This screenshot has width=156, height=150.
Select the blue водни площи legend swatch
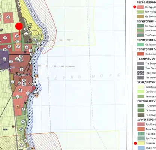click(x=141, y=148)
